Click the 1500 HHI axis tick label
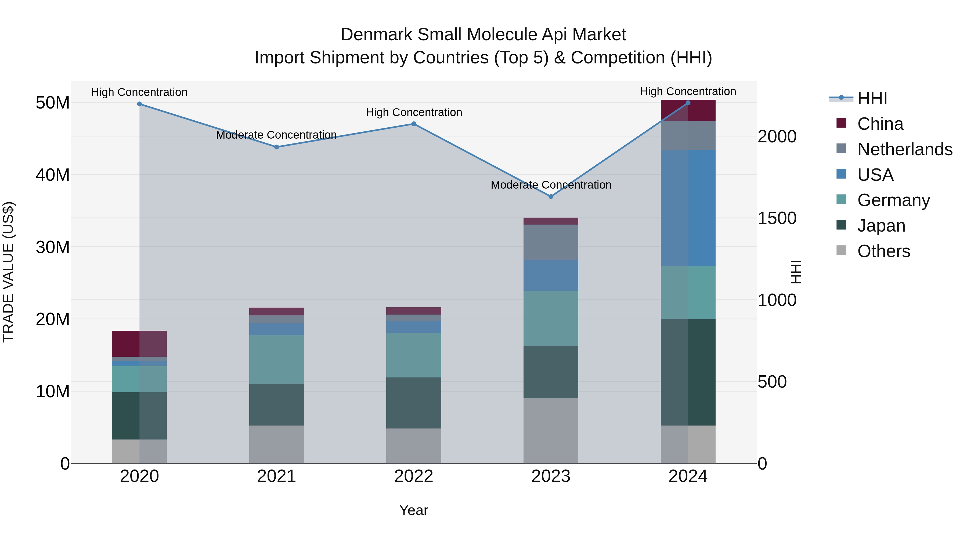Screen dimensions: 967x544 (x=777, y=218)
